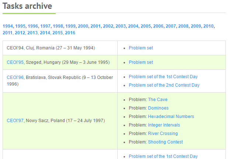Open the CEOI'94 Problem set
228x159 pixels.
point(141,48)
